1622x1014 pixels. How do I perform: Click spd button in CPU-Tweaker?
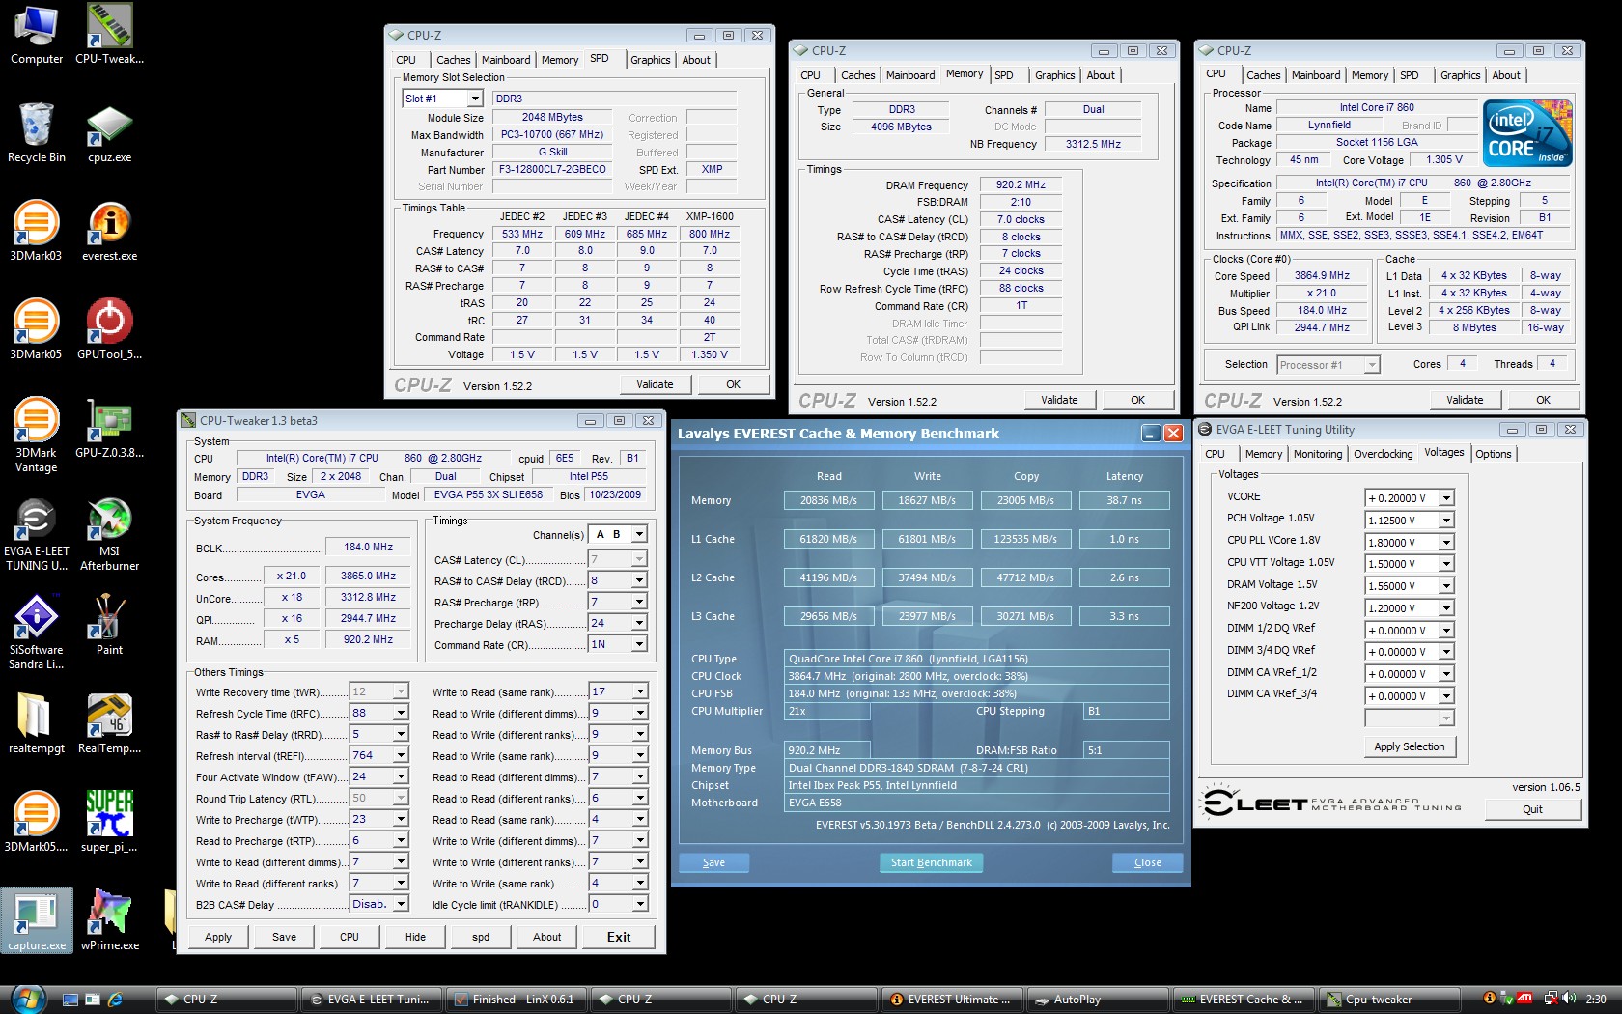point(481,937)
